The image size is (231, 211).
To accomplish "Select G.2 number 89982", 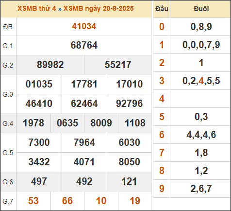I will pos(50,65).
